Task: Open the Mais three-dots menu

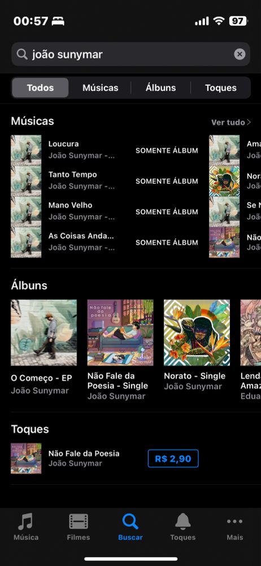Action: 234,521
